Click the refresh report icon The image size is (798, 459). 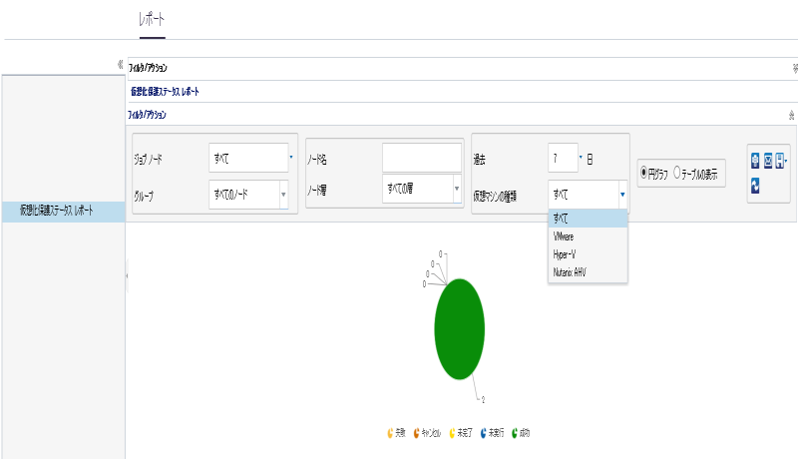[755, 186]
